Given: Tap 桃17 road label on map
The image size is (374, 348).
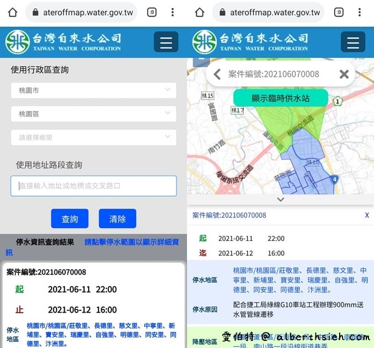Looking at the screenshot, I should tap(238, 110).
